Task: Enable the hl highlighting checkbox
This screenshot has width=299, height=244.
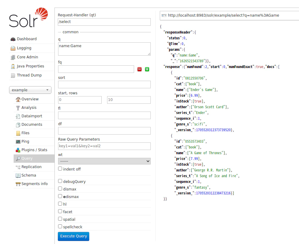Action: click(60, 204)
